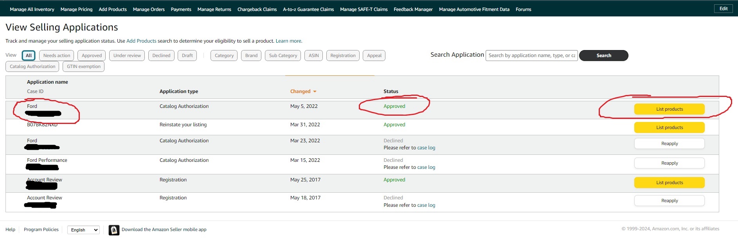The height and width of the screenshot is (242, 738).
Task: Filter by ASIN application type
Action: pos(314,56)
